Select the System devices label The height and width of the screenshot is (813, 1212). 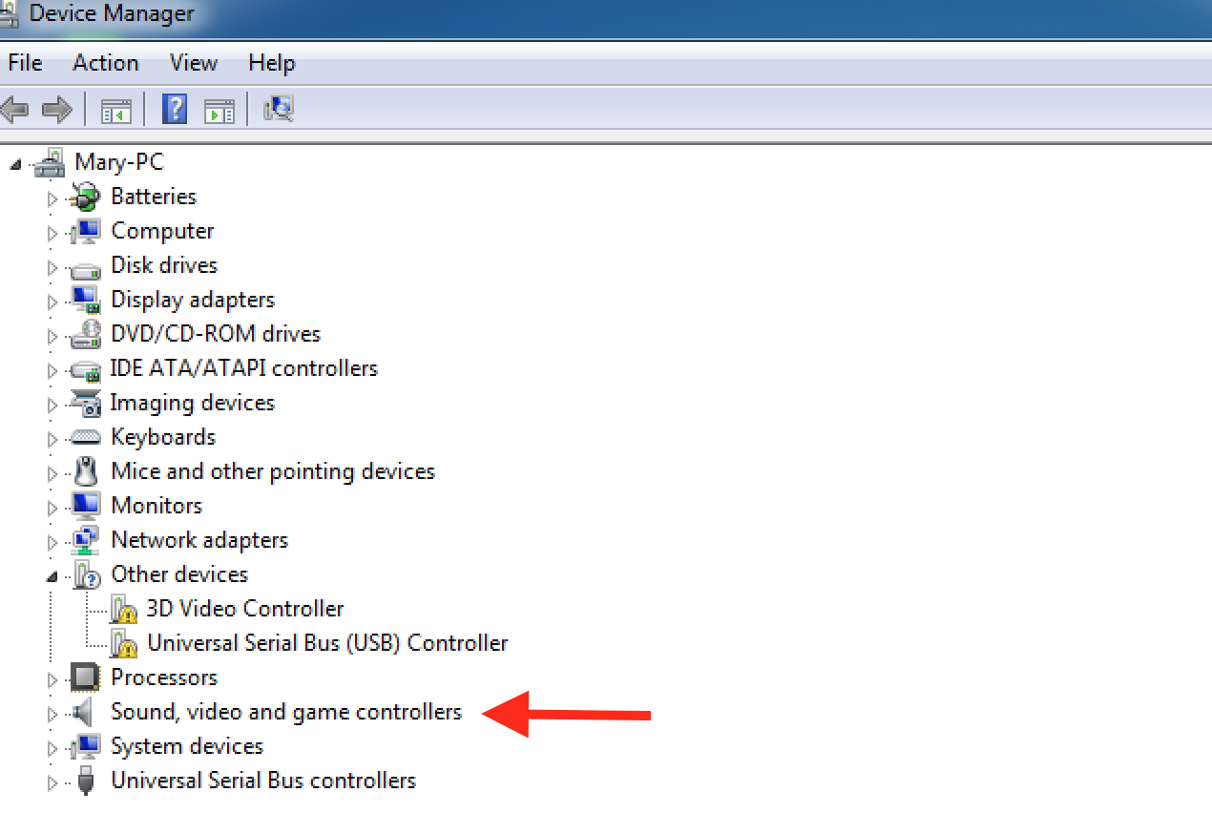pyautogui.click(x=187, y=746)
